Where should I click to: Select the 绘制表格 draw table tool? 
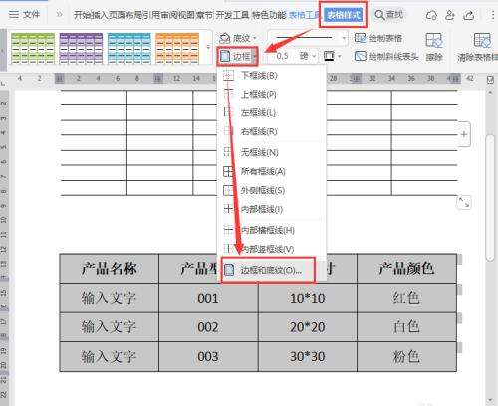pos(378,38)
